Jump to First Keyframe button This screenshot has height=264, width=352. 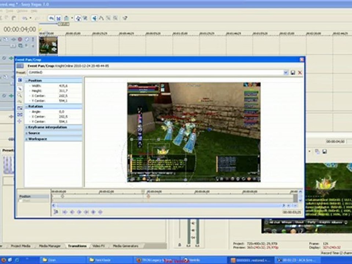(x=65, y=212)
